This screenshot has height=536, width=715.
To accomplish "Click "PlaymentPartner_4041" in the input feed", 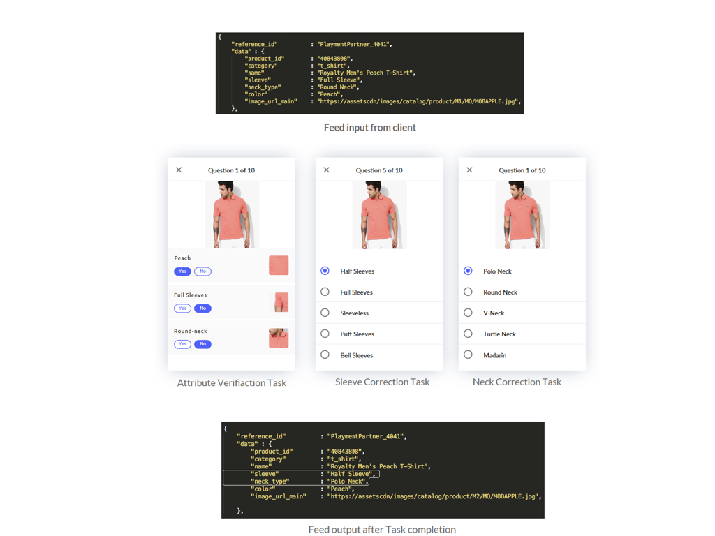I will pos(354,44).
